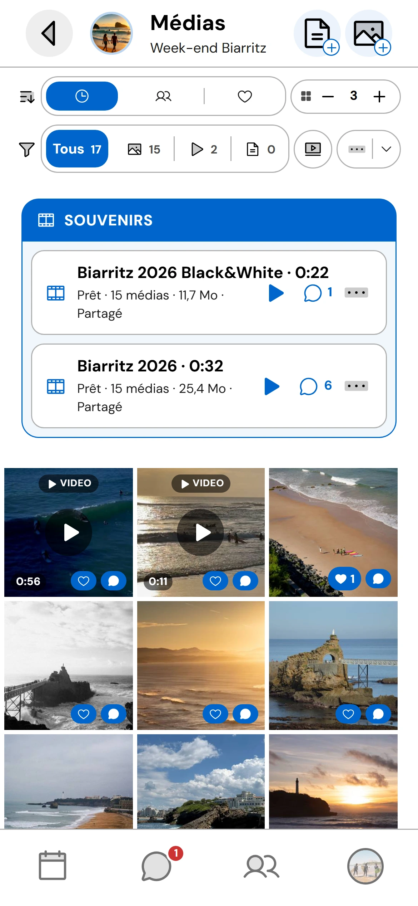Play the 0:11 sunset beach video

(200, 532)
